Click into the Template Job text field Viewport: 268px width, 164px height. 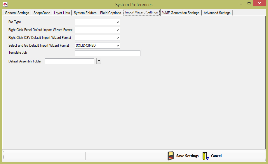click(108, 53)
